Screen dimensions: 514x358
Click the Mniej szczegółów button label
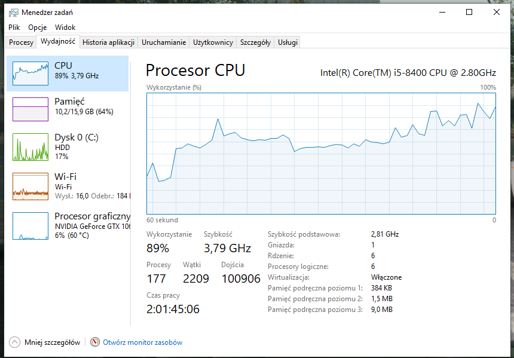click(52, 342)
